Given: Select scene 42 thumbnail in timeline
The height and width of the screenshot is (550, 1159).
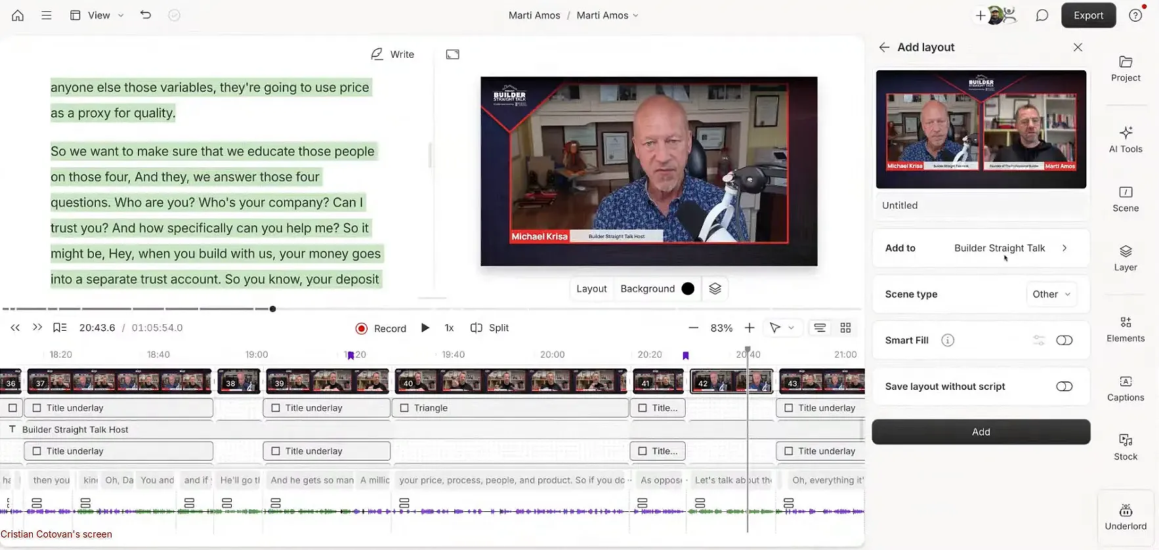Looking at the screenshot, I should [x=731, y=382].
